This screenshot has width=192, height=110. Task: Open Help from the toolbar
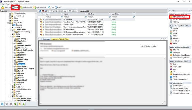(x=58, y=7)
